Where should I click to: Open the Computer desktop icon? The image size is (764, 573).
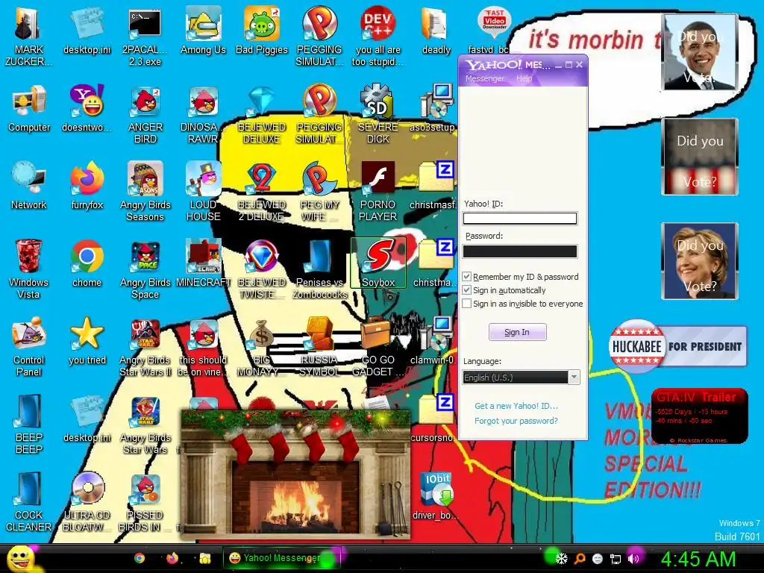(29, 109)
